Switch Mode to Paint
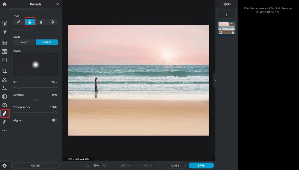The width and height of the screenshot is (299, 170). (24, 42)
